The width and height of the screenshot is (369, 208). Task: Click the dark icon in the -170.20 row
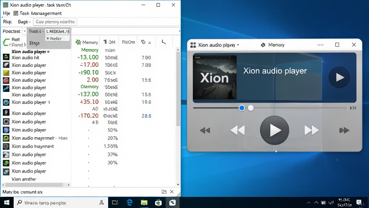(x=6, y=113)
